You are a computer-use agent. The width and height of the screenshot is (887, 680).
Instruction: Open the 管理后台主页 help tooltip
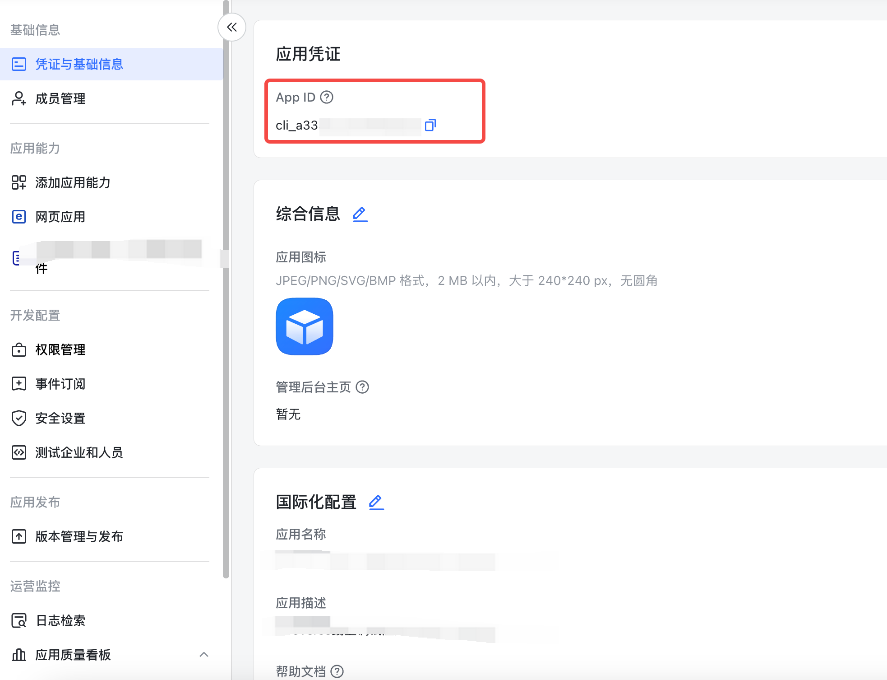click(363, 387)
